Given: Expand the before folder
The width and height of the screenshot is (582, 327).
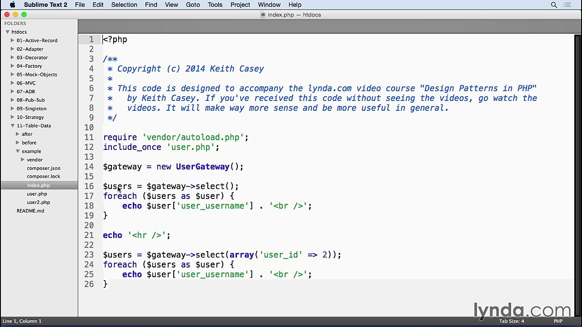Looking at the screenshot, I should pos(18,143).
